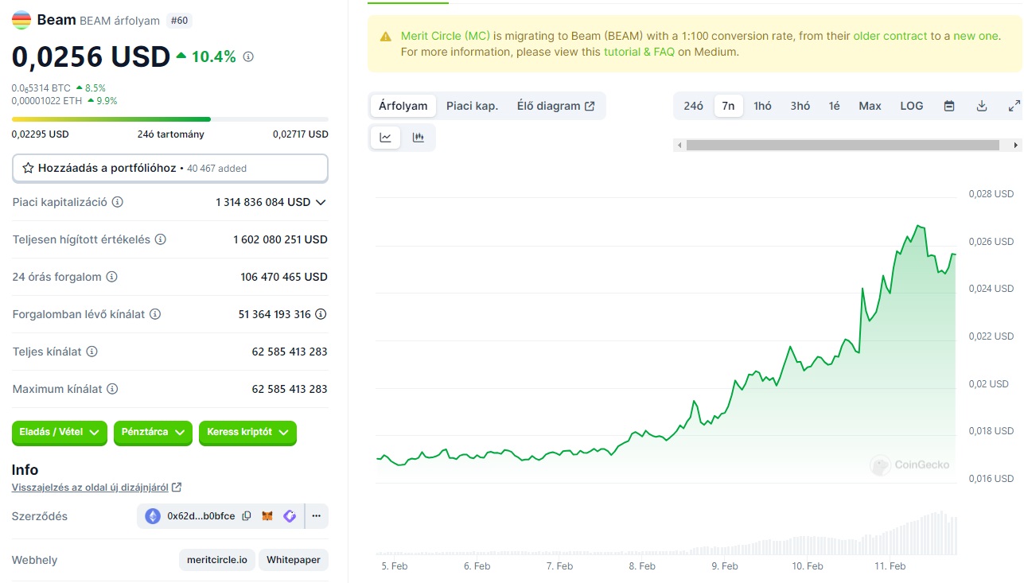Switch chart to candlestick view
Screen dimensions: 1024x583
[x=419, y=138]
